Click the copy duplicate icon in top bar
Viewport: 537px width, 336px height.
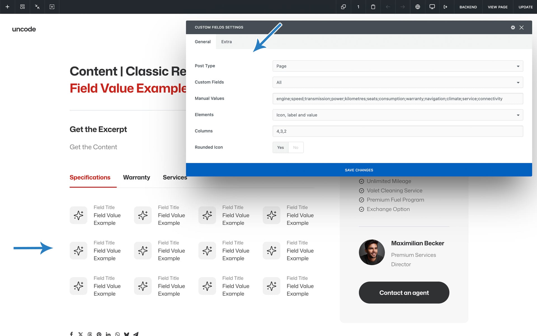click(343, 7)
